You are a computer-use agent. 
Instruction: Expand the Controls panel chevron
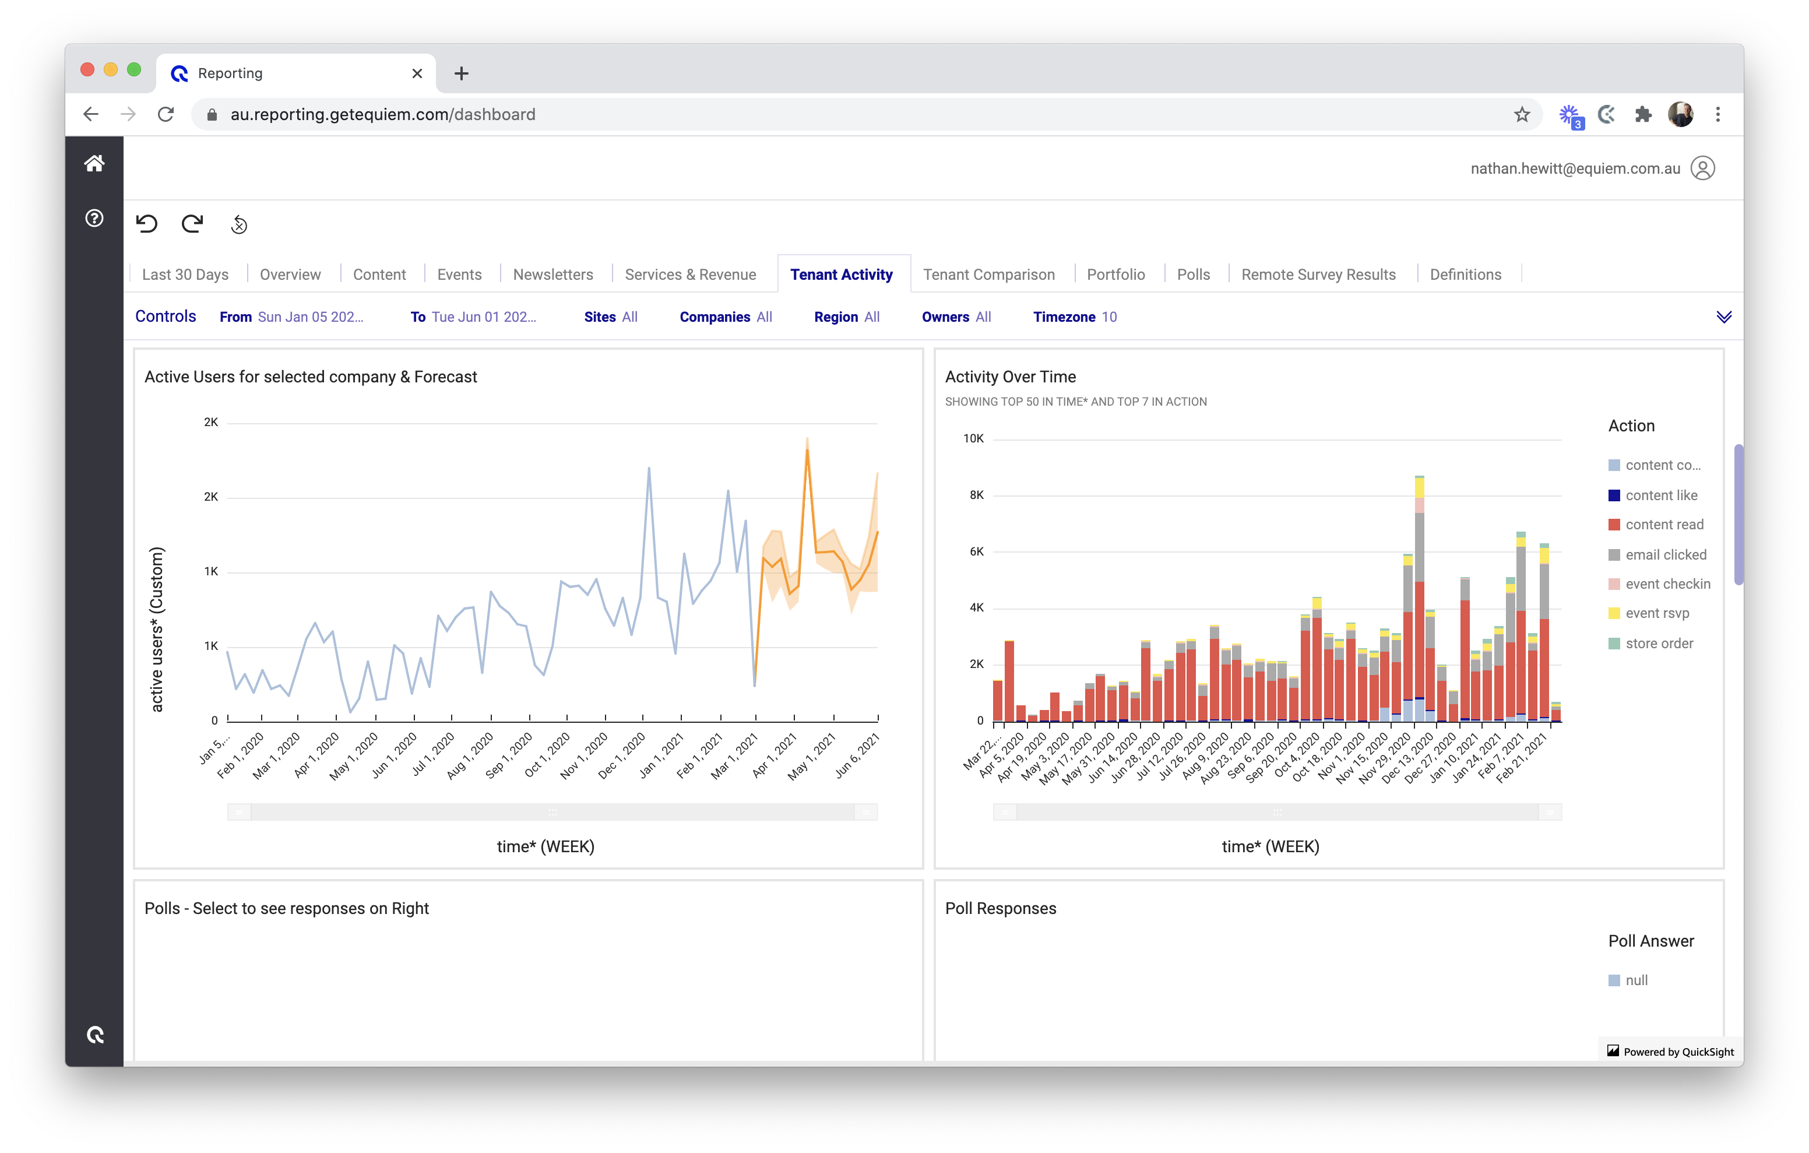[1723, 317]
